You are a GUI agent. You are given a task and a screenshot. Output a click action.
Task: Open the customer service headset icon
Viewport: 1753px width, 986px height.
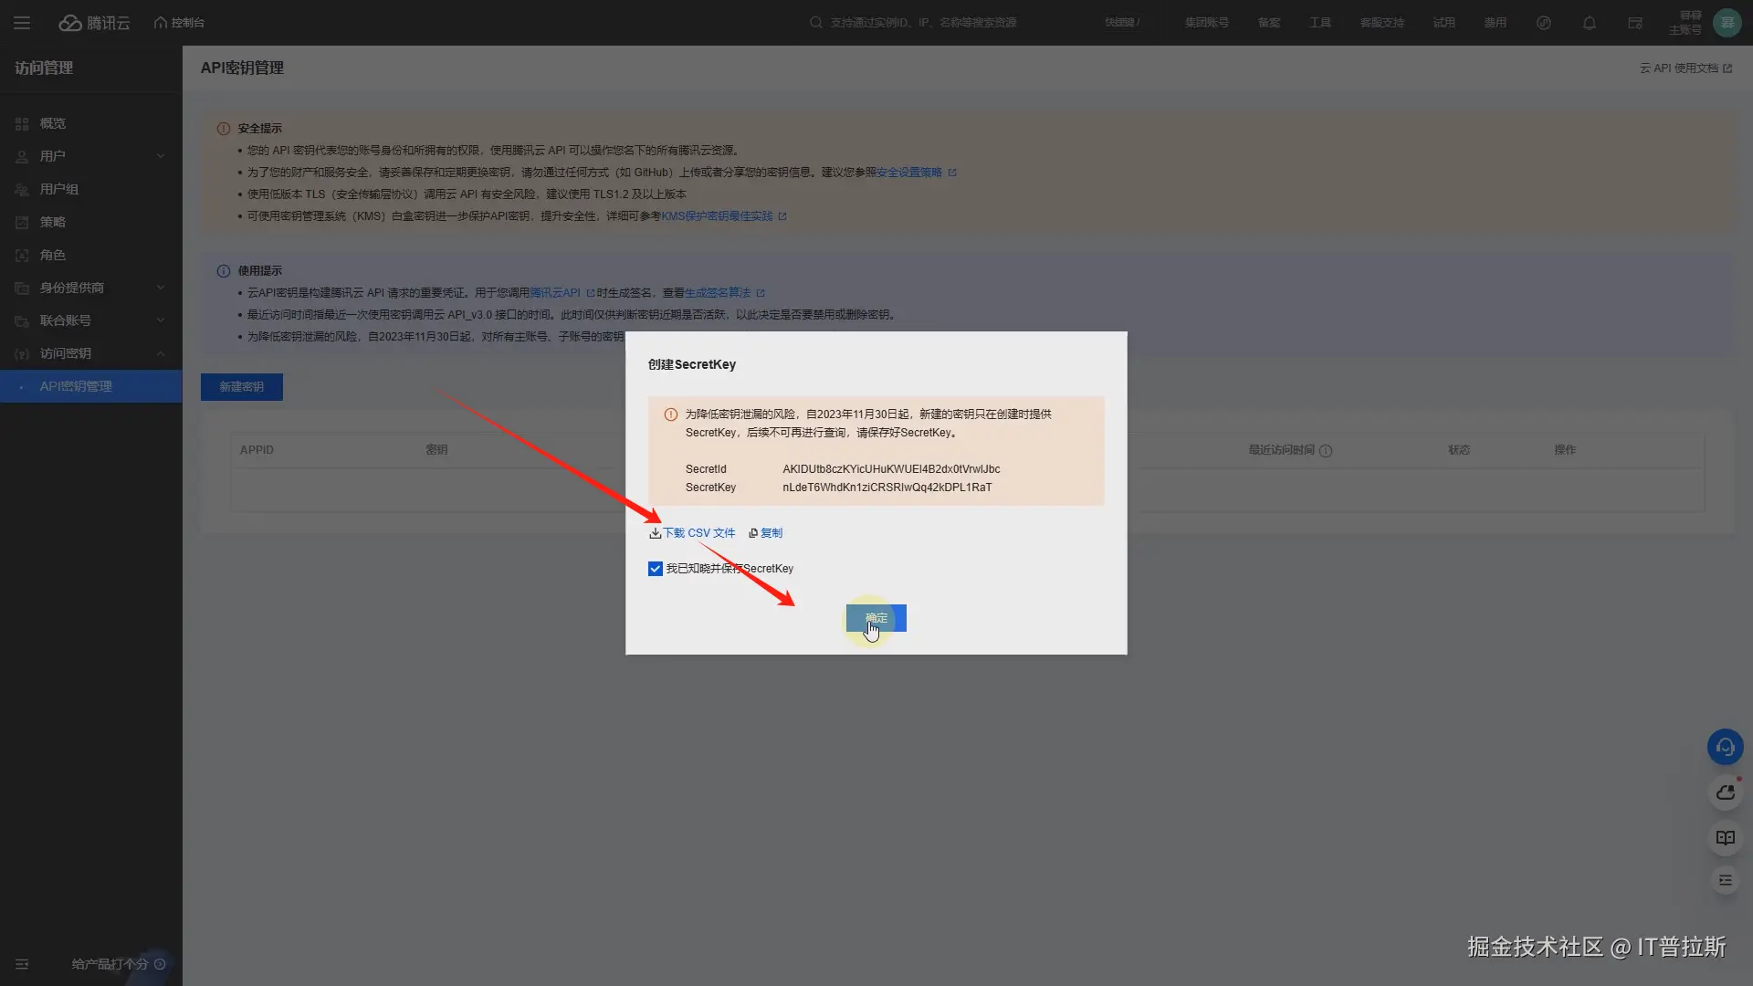[1725, 747]
